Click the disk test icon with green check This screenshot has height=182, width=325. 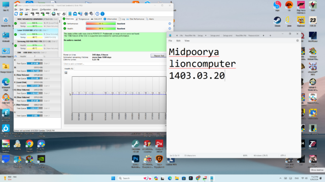coord(43,14)
